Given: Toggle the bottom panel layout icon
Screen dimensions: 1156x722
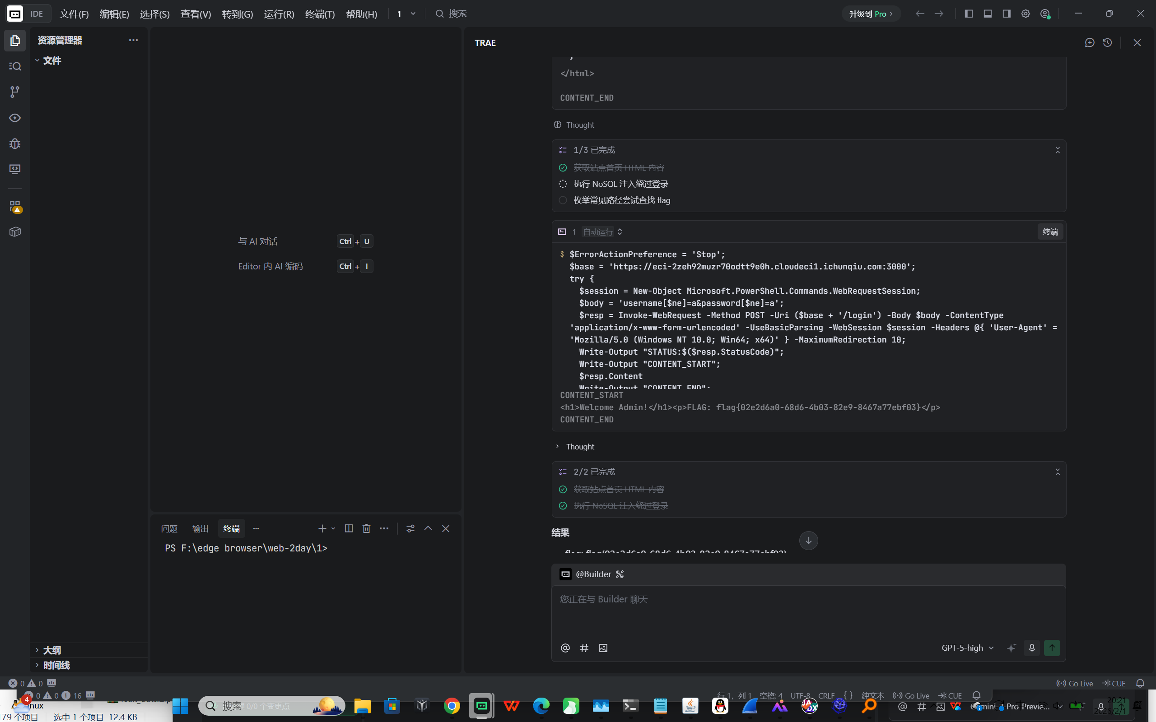Looking at the screenshot, I should (988, 14).
